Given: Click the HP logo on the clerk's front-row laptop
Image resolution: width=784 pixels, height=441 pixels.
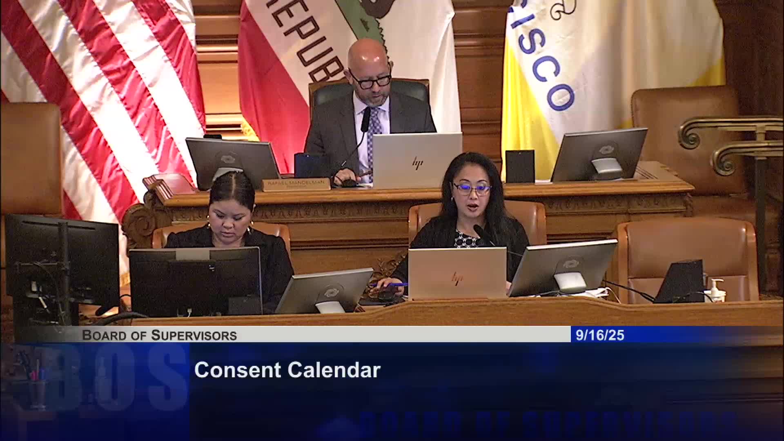Looking at the screenshot, I should 457,278.
